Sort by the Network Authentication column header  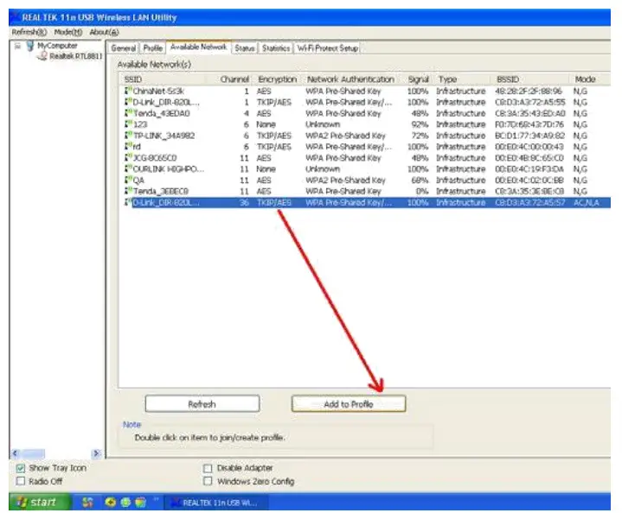pos(350,79)
